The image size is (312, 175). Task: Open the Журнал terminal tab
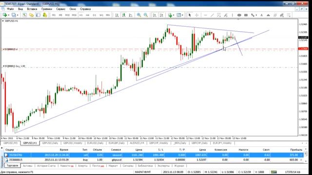click(179, 166)
